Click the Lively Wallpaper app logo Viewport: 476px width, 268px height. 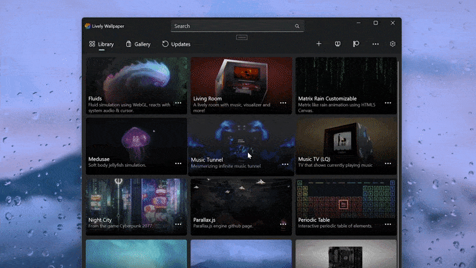click(x=88, y=26)
